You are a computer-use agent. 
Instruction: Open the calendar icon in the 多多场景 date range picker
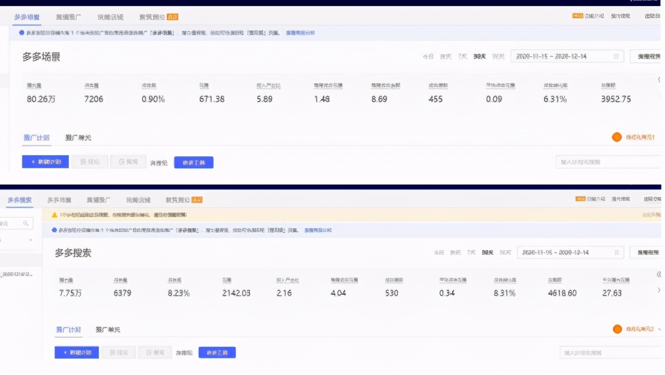click(x=617, y=55)
